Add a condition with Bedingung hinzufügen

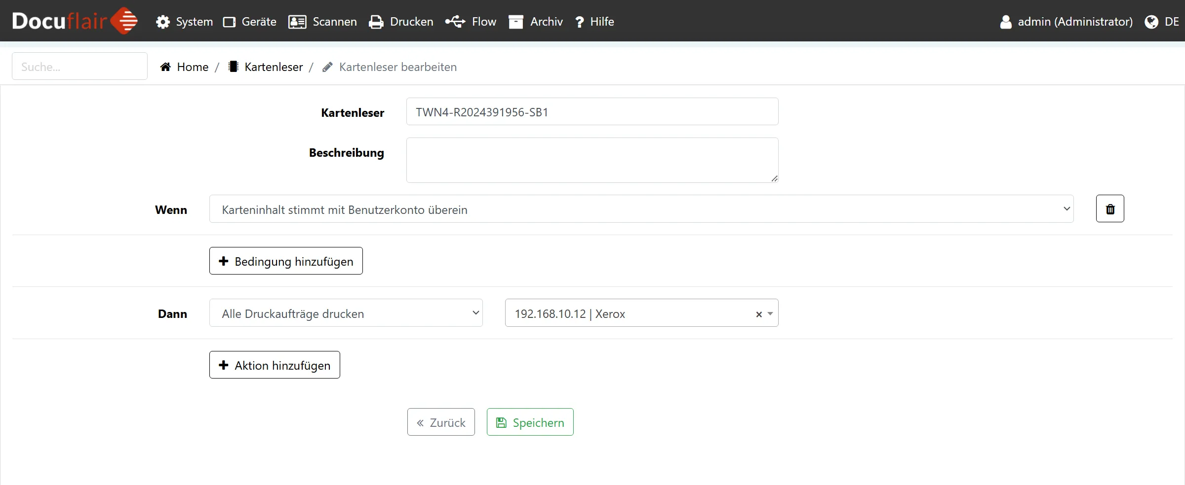coord(286,261)
